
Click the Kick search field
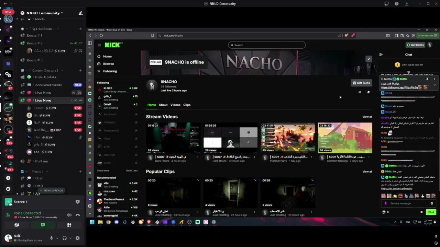tap(267, 45)
